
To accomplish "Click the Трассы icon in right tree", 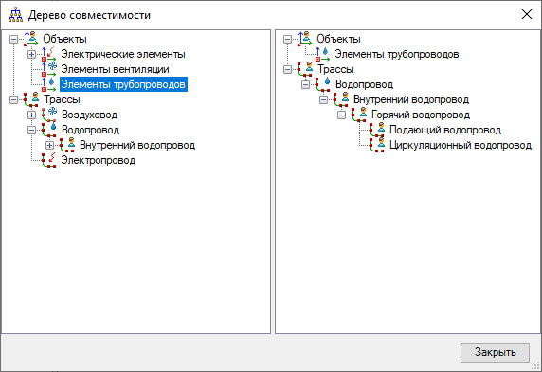I will coord(305,69).
